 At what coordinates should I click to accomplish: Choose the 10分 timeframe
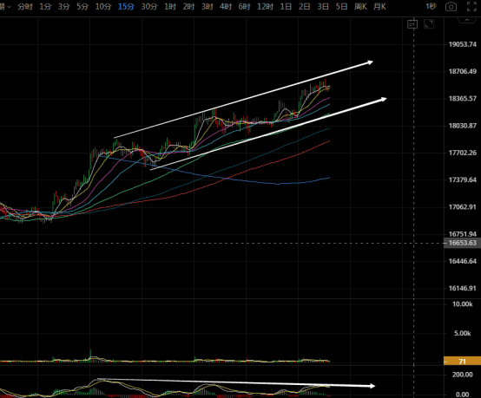[x=103, y=6]
